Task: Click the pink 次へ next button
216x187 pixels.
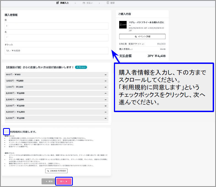Action: 64,181
